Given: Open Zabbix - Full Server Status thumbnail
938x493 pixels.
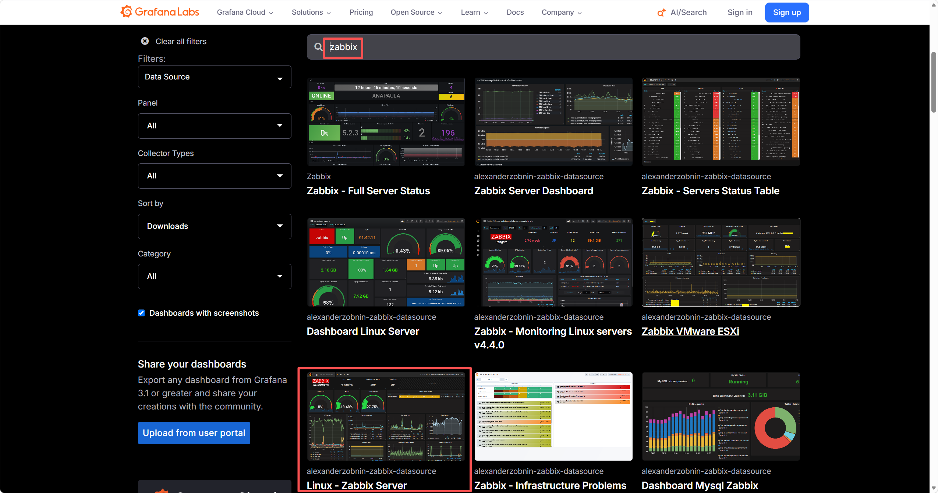Looking at the screenshot, I should [x=386, y=122].
